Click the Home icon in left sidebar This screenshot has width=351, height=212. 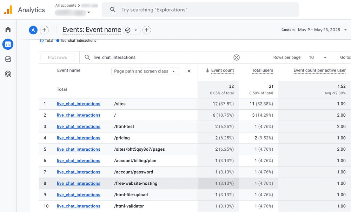tap(8, 30)
